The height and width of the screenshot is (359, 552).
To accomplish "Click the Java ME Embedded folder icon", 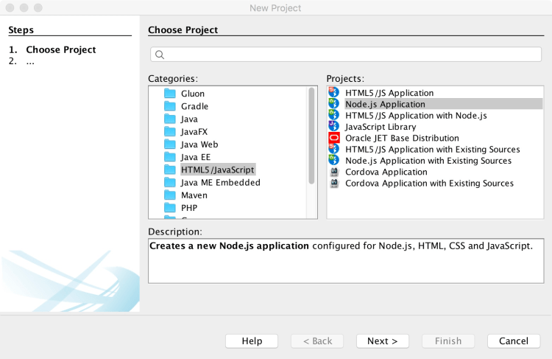I will point(170,182).
